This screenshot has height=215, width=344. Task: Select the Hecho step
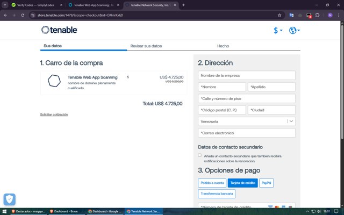point(223,46)
